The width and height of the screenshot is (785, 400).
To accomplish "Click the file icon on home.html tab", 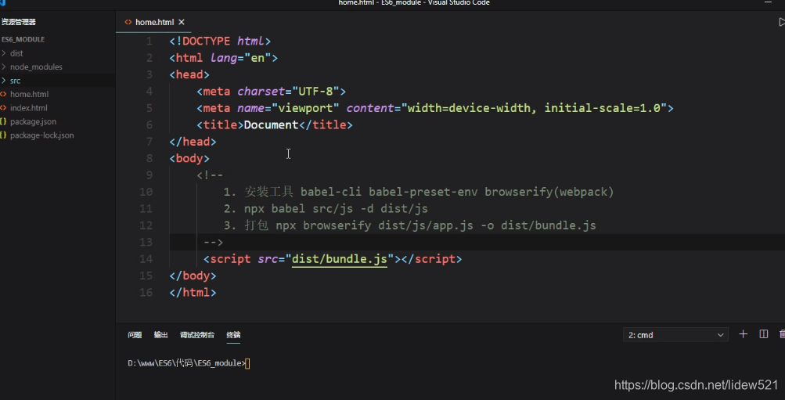I will pyautogui.click(x=128, y=22).
